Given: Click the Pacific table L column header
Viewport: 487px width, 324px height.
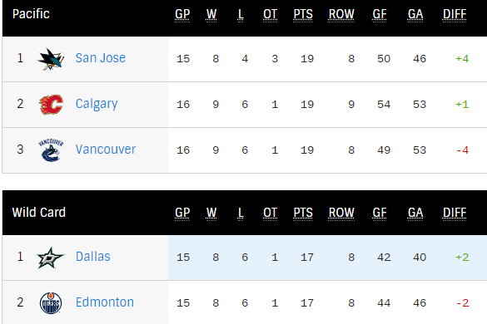Looking at the screenshot, I should [241, 15].
